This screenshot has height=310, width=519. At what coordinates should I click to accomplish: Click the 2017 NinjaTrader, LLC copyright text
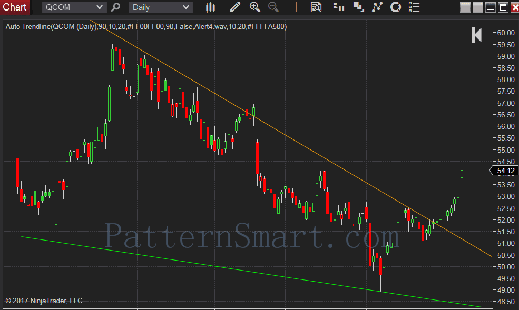44,301
